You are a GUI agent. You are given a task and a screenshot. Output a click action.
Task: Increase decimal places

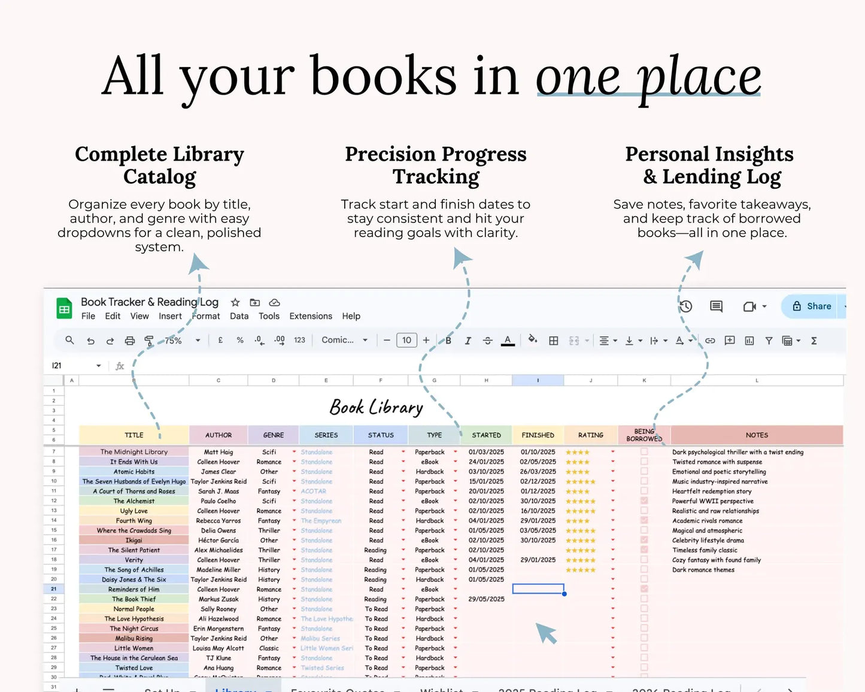(x=280, y=340)
